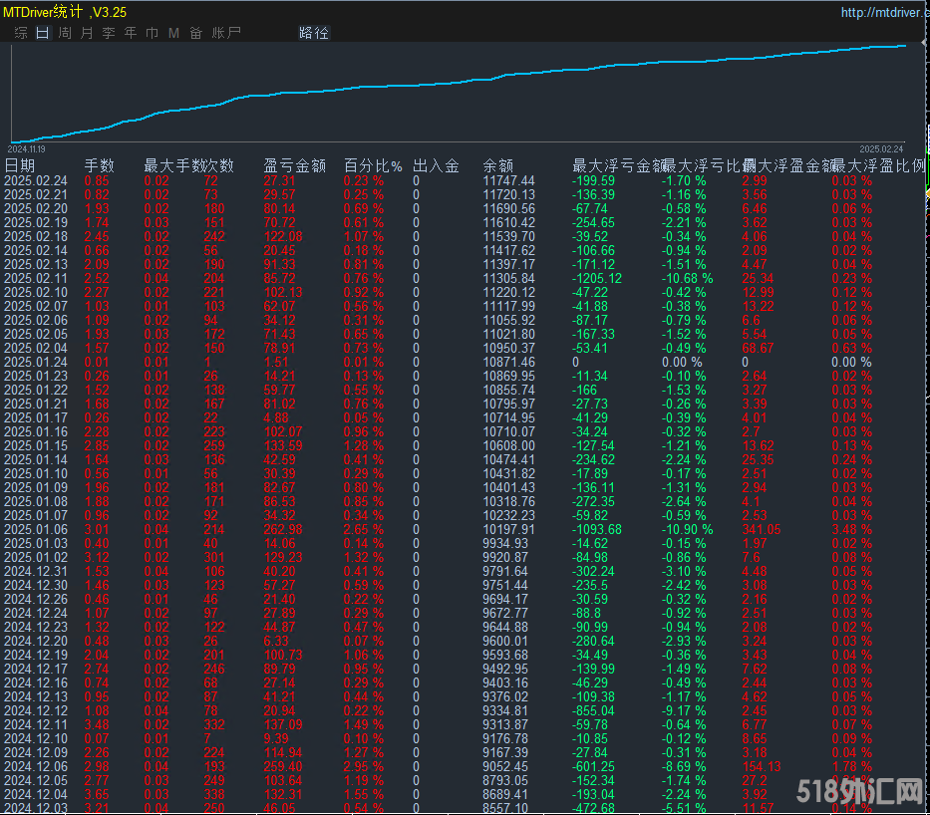Click trade count 332
Viewport: 930px width, 815px height.
coord(214,725)
